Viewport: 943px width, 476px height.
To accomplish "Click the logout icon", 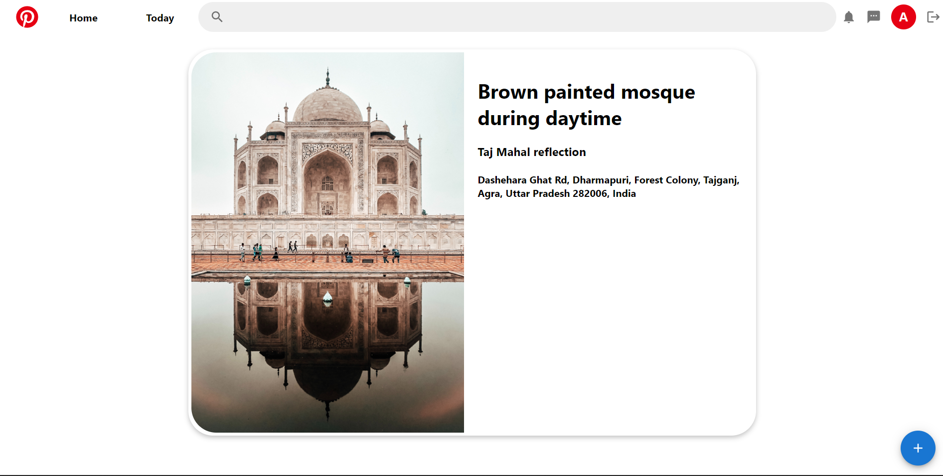I will 933,17.
